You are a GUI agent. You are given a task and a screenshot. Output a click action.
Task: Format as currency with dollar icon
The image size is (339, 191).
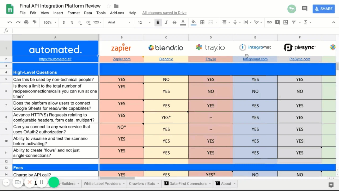pos(64,23)
